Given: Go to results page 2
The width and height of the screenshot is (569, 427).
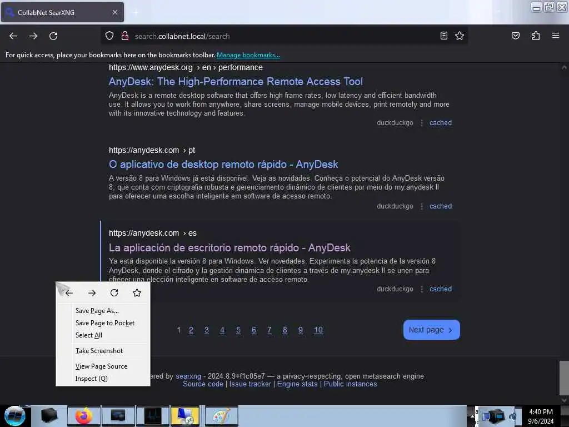Looking at the screenshot, I should coord(191,330).
